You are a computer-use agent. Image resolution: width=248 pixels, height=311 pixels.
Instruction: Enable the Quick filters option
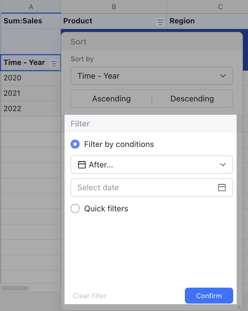point(75,208)
